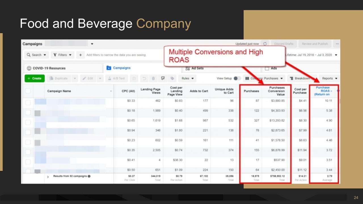363x204 pixels.
Task: Open the Lifetime date range dropdown
Action: pos(311,55)
